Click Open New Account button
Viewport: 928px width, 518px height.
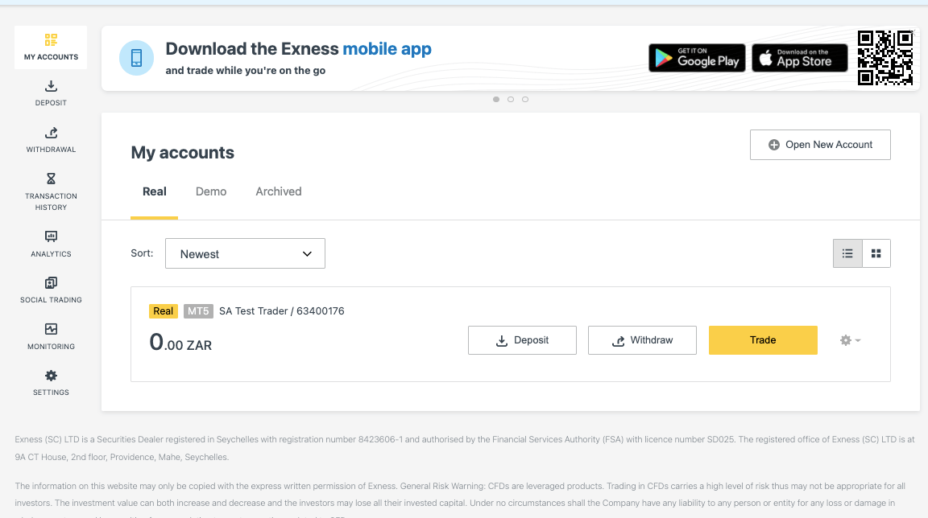tap(820, 145)
